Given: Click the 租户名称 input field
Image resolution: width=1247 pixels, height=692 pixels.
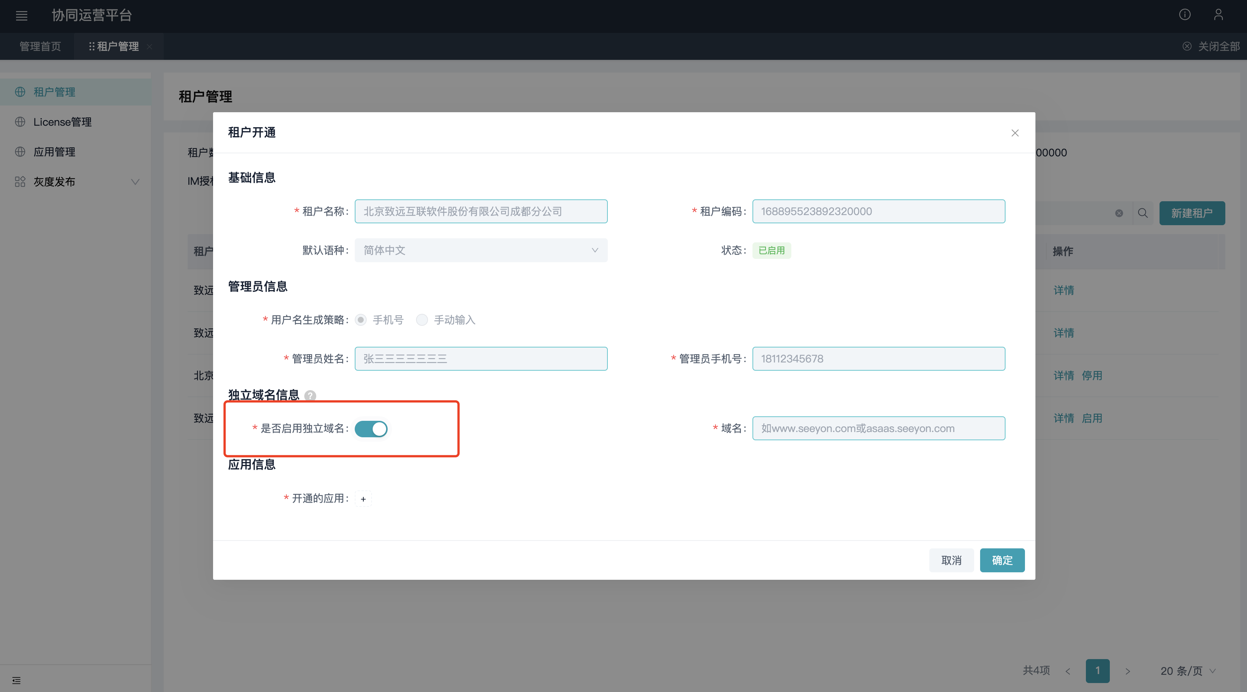Looking at the screenshot, I should [481, 212].
